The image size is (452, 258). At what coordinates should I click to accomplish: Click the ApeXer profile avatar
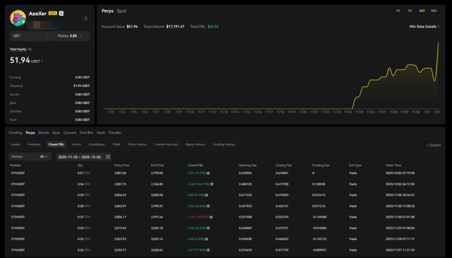point(18,18)
